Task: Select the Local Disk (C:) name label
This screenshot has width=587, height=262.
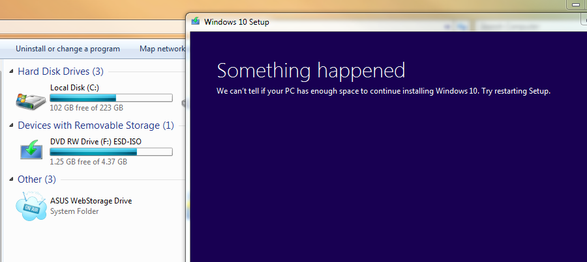Action: tap(74, 88)
